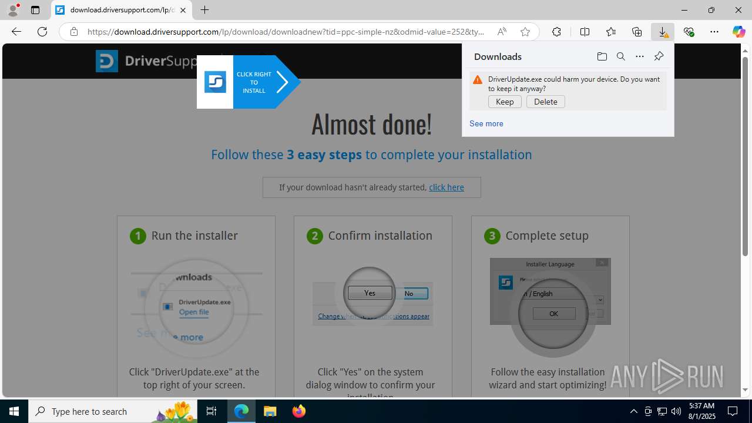Image resolution: width=752 pixels, height=423 pixels.
Task: Click the 'click here' download link
Action: pyautogui.click(x=446, y=187)
